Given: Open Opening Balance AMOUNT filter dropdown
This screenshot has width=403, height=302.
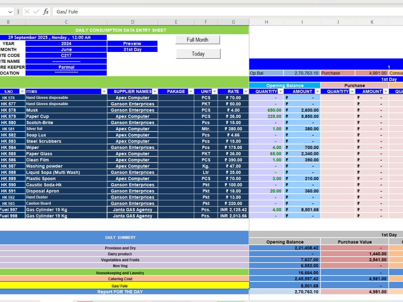Looking at the screenshot, I should [x=318, y=92].
